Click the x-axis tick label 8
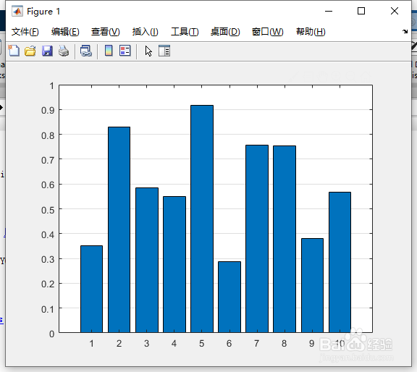 (284, 344)
